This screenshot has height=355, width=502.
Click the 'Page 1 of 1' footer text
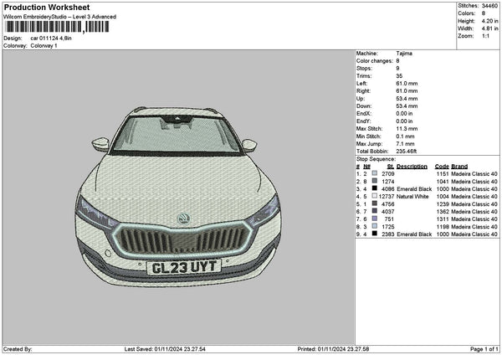coord(484,349)
